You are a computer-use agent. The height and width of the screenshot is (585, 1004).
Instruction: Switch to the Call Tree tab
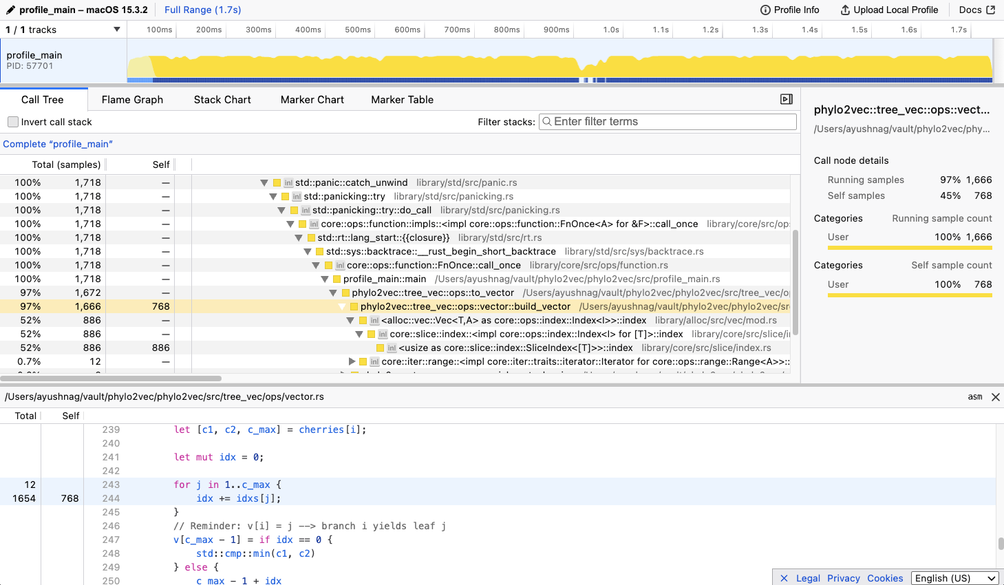43,99
